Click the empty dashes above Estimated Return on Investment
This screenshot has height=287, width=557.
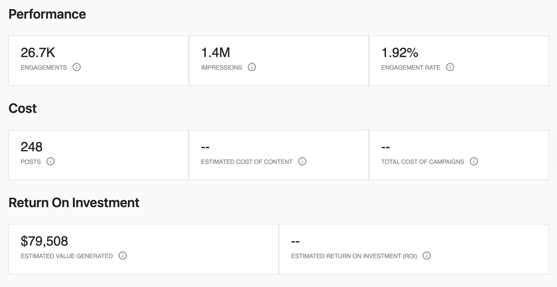295,242
